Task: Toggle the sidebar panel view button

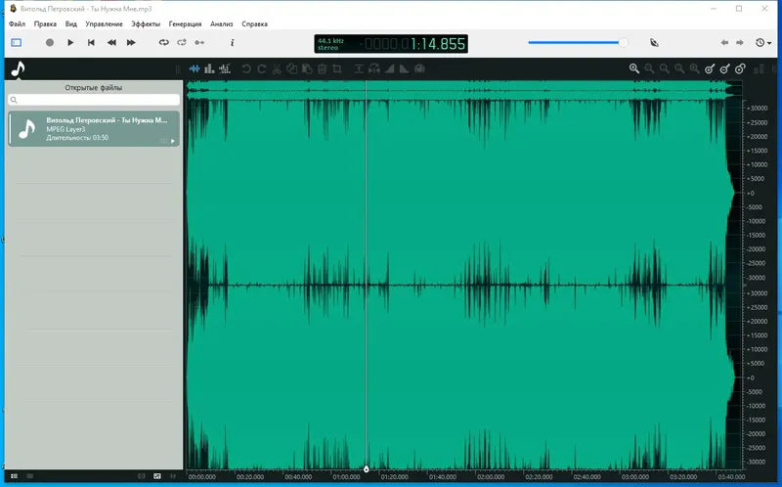Action: click(x=16, y=42)
